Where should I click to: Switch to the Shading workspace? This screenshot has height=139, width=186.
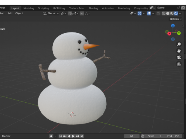[x=93, y=8]
